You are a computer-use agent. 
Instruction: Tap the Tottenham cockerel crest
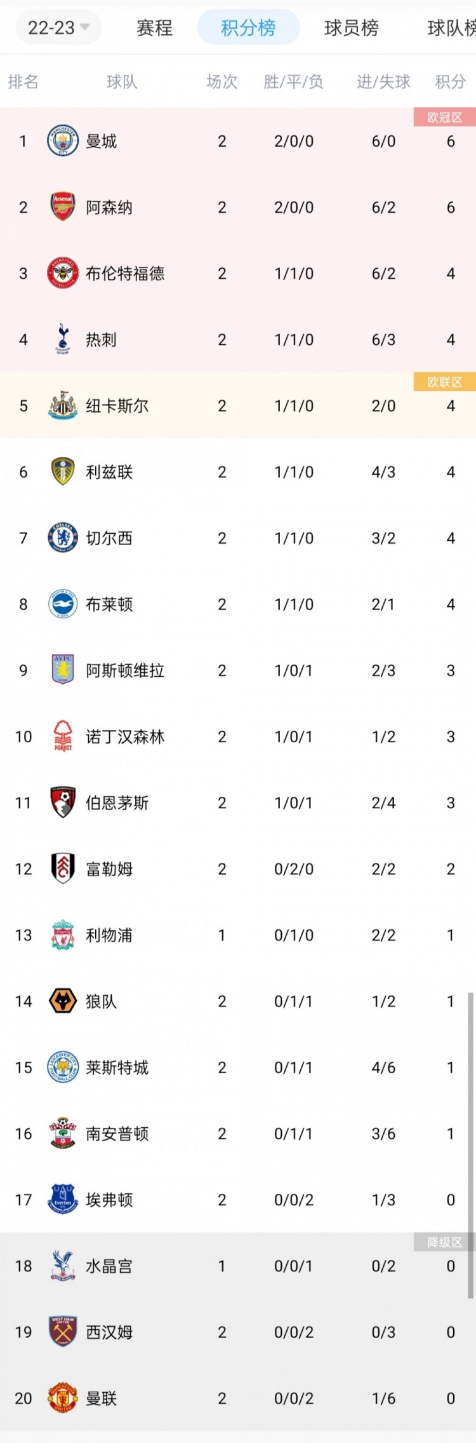point(63,339)
